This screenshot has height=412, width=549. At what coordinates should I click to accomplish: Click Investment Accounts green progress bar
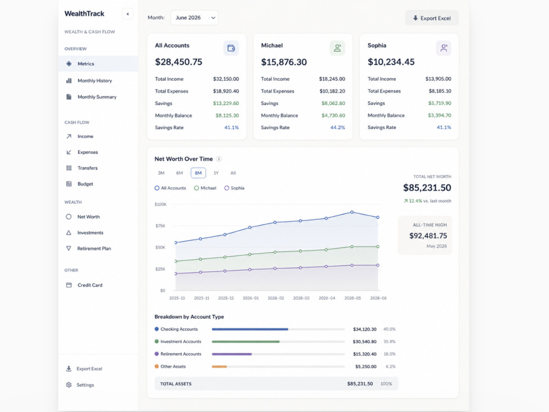click(x=246, y=342)
